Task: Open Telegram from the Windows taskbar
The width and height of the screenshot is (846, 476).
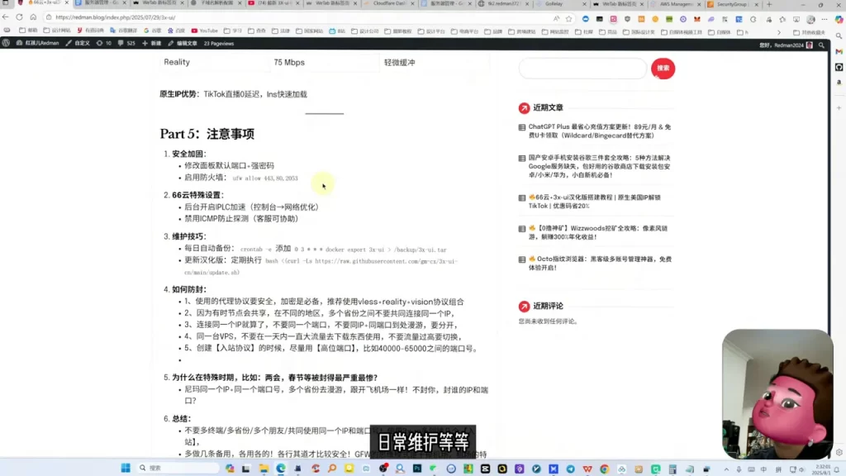Action: 570,469
